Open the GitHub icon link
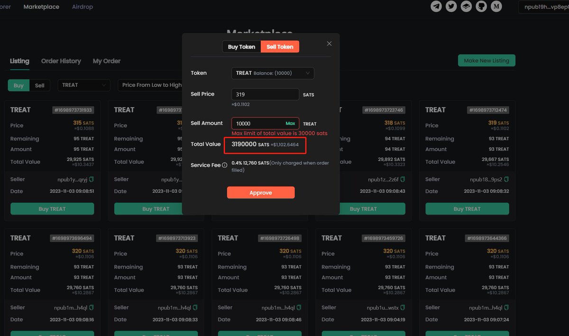Screen dimensions: 569x336 (481, 6)
